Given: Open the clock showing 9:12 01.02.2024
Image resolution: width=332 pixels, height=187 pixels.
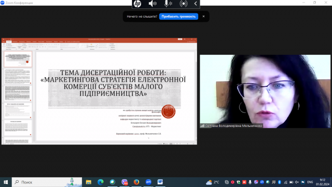Looking at the screenshot, I should [323, 182].
